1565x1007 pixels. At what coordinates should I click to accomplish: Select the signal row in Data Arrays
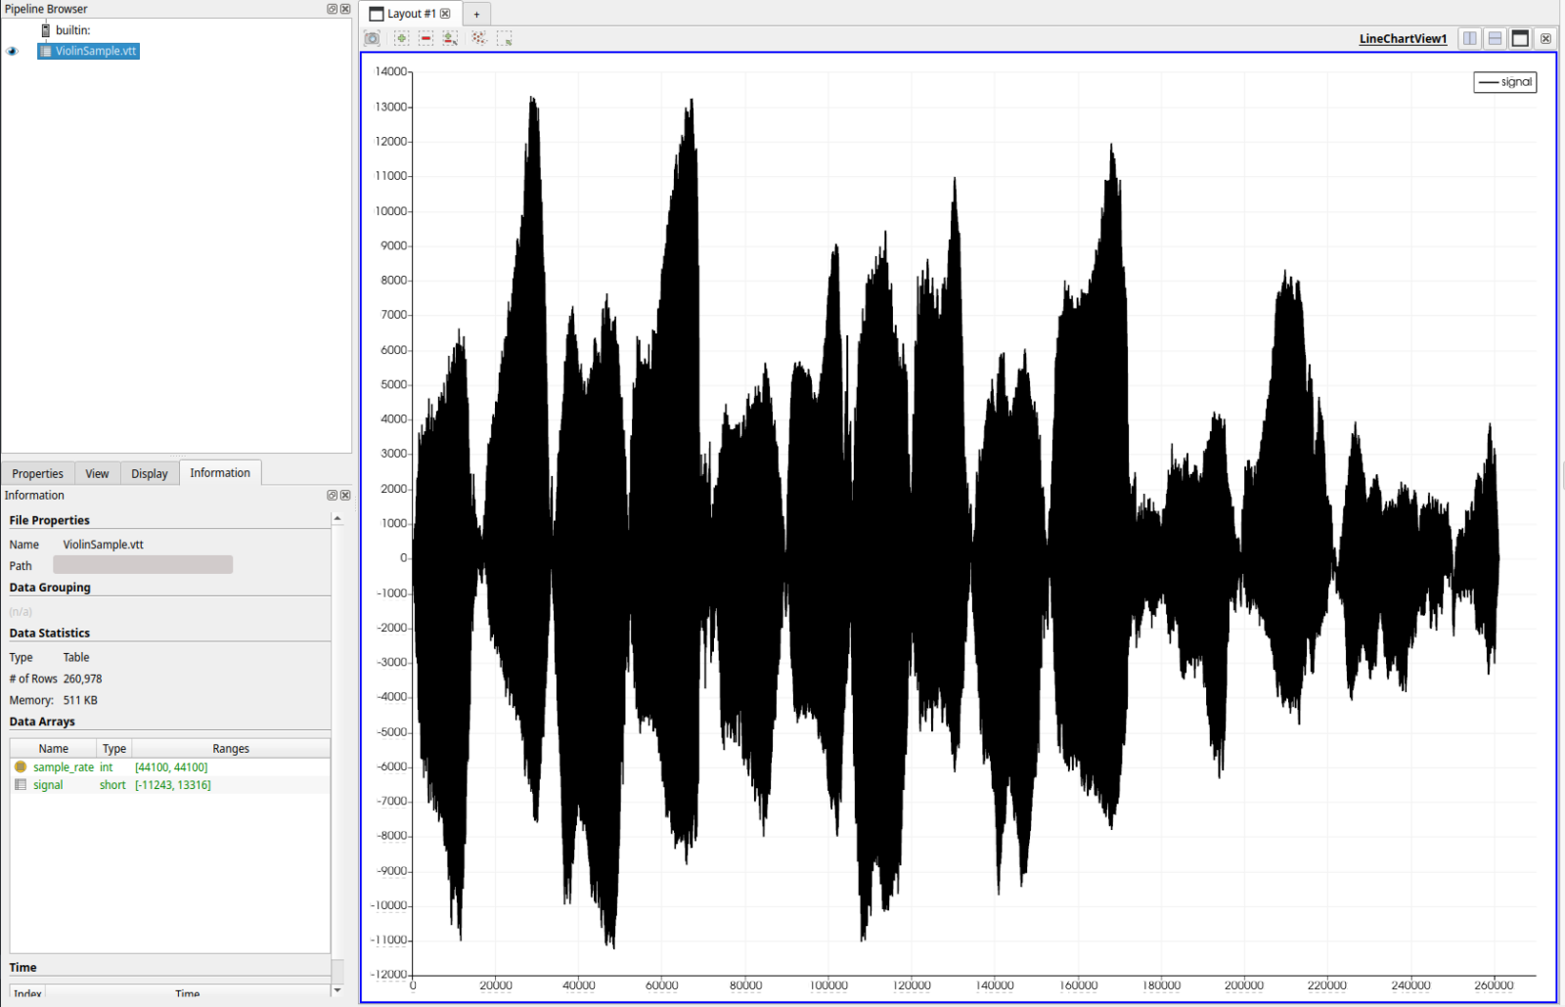tap(48, 784)
